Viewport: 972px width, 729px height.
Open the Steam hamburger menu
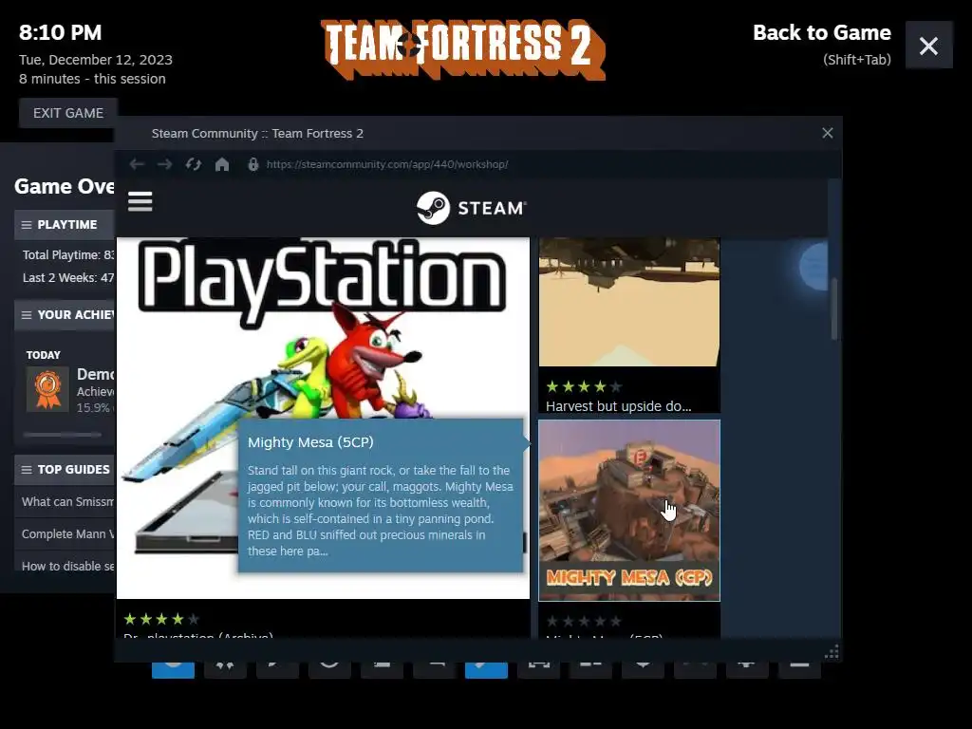(140, 201)
